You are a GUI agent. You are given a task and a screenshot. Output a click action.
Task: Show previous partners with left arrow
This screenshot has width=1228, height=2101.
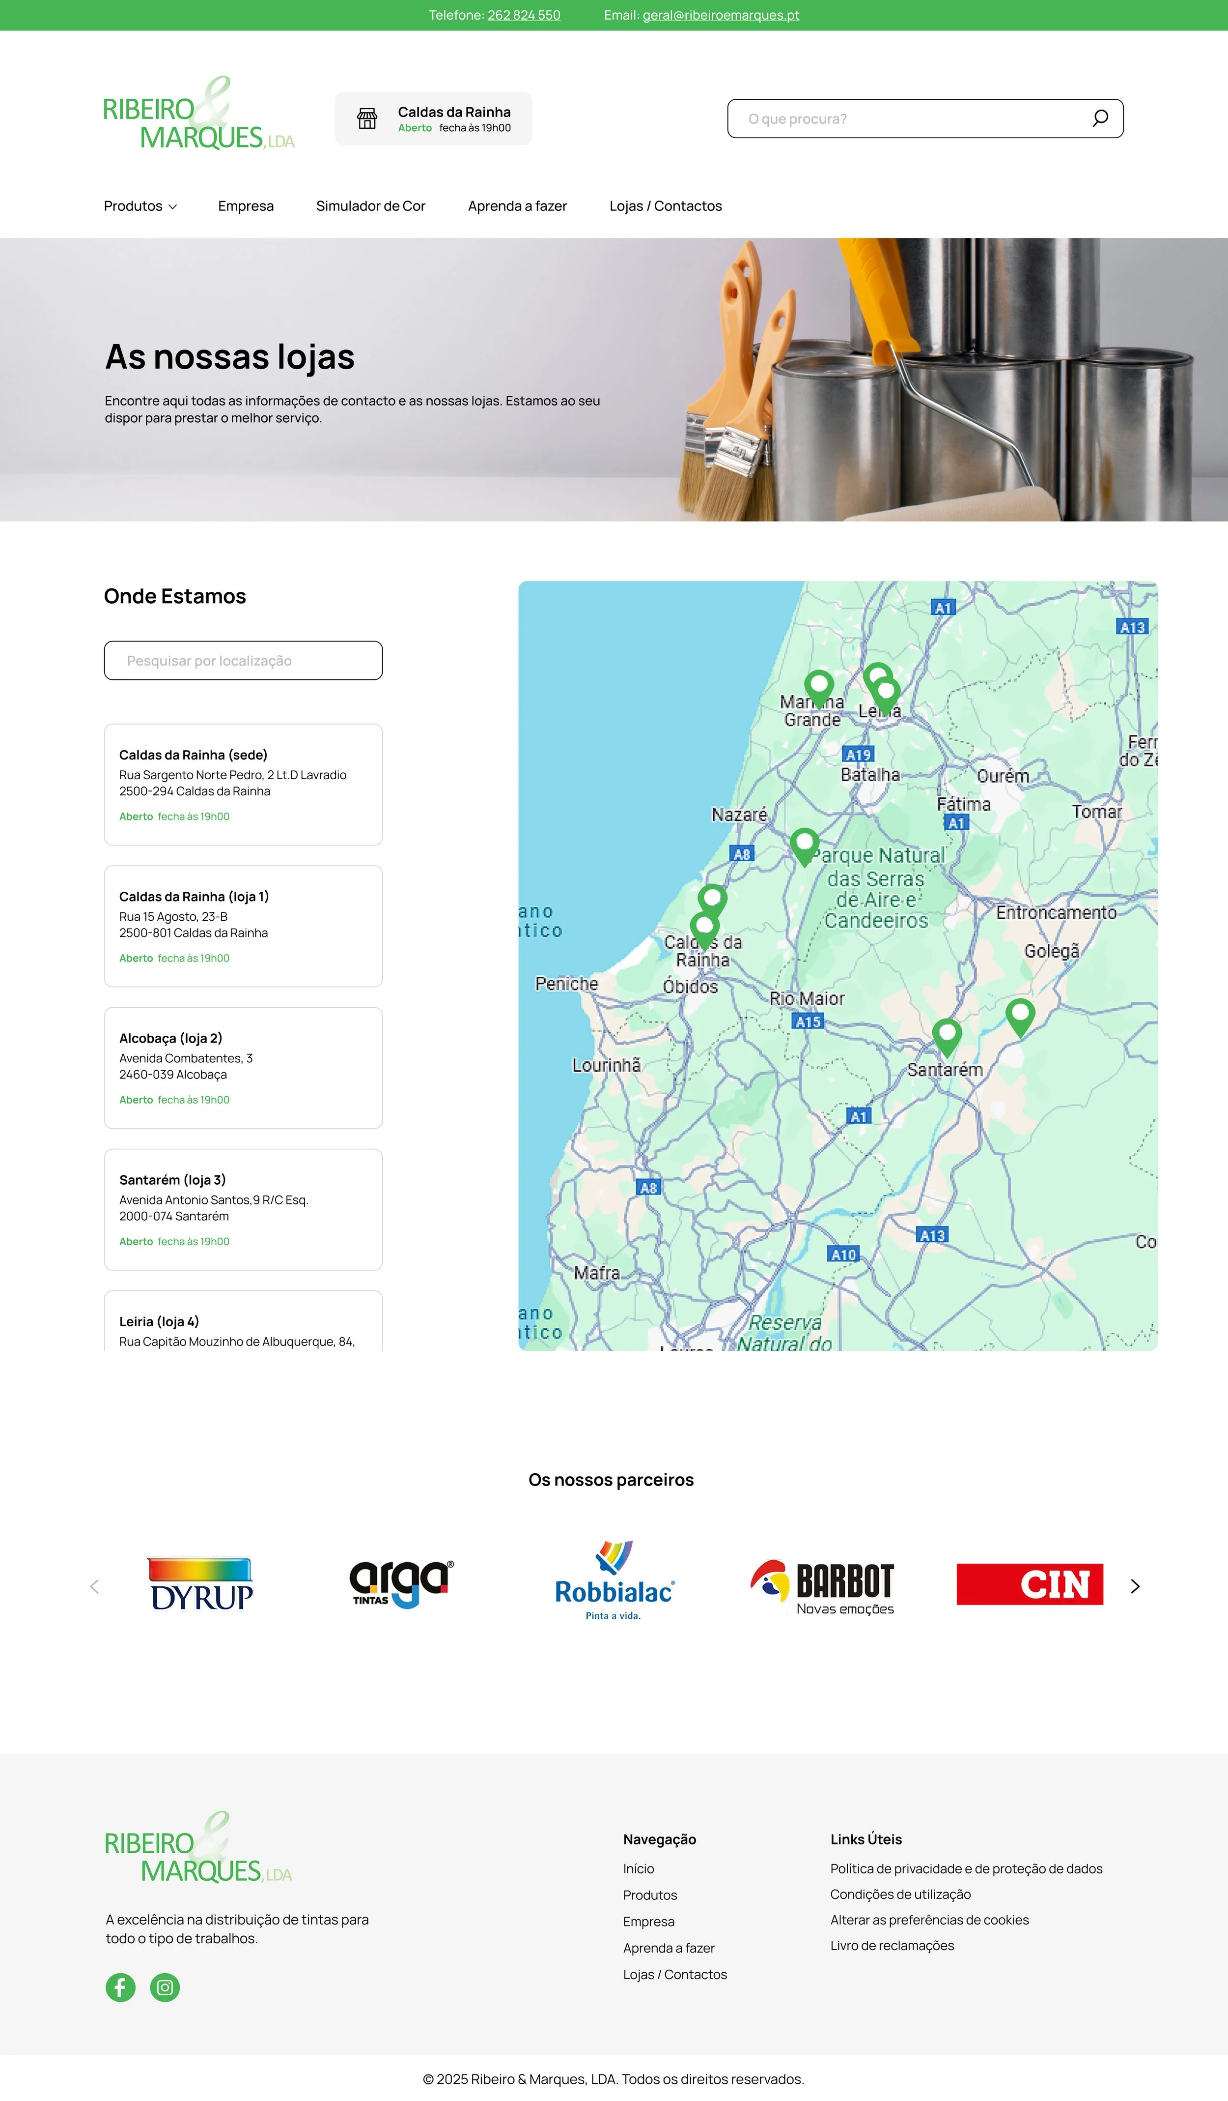coord(94,1586)
